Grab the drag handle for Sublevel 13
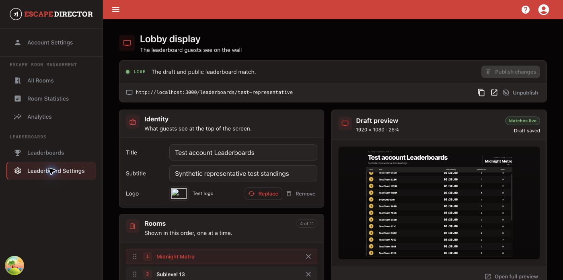Screen dimensions: 563x280 (x=135, y=274)
